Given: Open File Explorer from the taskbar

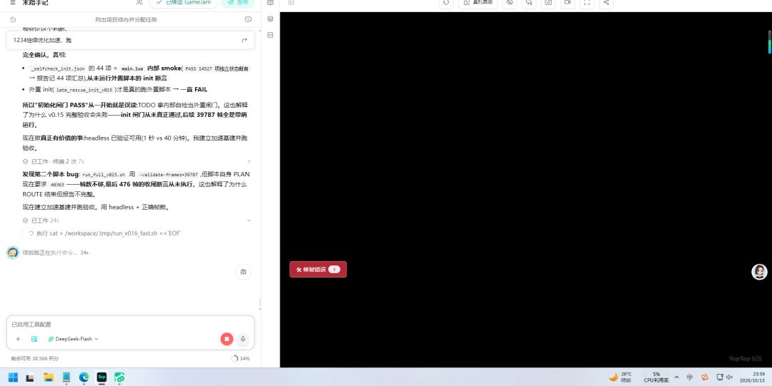Looking at the screenshot, I should tap(49, 377).
